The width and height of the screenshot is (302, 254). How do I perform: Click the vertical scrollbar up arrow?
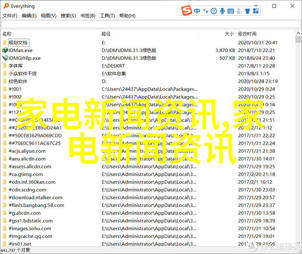coord(298,34)
